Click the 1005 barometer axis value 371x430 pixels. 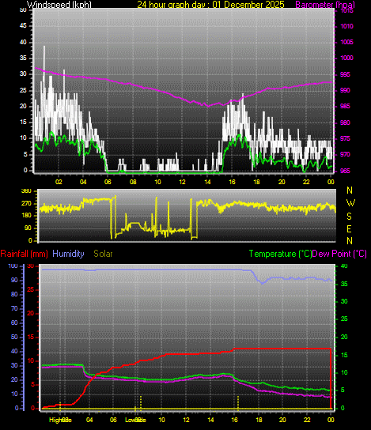point(346,42)
